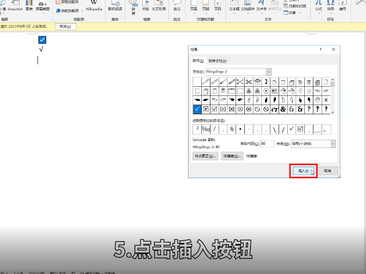Open the Wikipedia add-in
The image size is (366, 274).
click(94, 6)
